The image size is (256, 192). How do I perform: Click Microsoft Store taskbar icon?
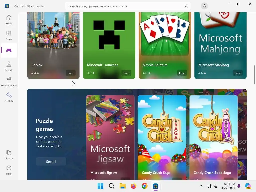tap(155, 186)
